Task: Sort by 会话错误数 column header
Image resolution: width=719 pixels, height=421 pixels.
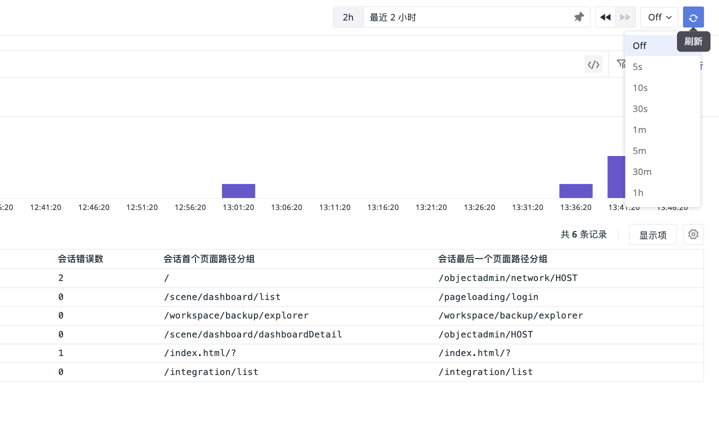Action: 80,259
